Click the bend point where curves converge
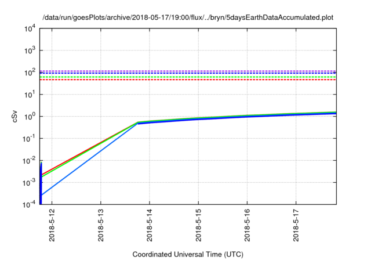The image size is (371, 260). [x=138, y=122]
